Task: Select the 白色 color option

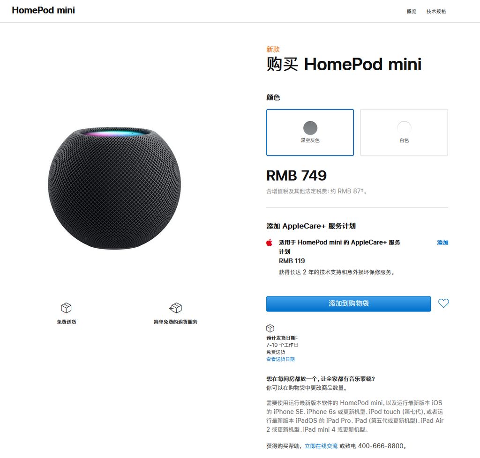Action: [404, 133]
